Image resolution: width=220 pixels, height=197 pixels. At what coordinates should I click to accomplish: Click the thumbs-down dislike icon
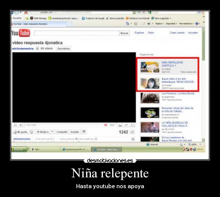click(31, 132)
